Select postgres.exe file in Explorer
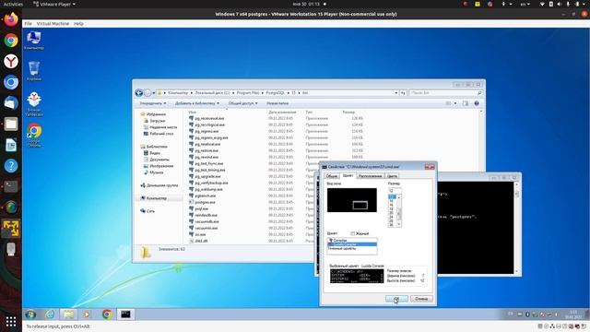The height and width of the screenshot is (332, 590). click(x=205, y=202)
